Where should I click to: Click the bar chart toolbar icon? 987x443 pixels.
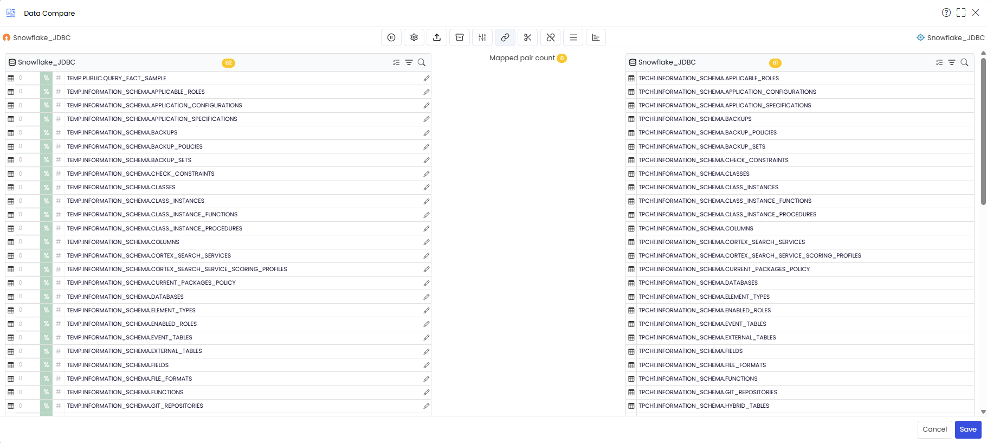(596, 37)
